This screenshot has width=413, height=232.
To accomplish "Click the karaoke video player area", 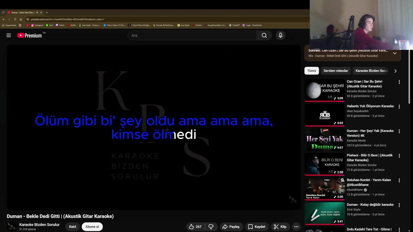I will pyautogui.click(x=154, y=127).
